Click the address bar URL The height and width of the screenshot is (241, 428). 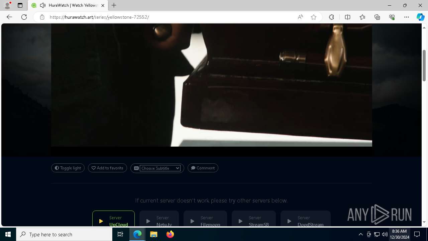pos(99,17)
